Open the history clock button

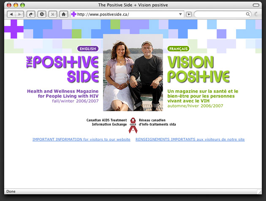42,14
